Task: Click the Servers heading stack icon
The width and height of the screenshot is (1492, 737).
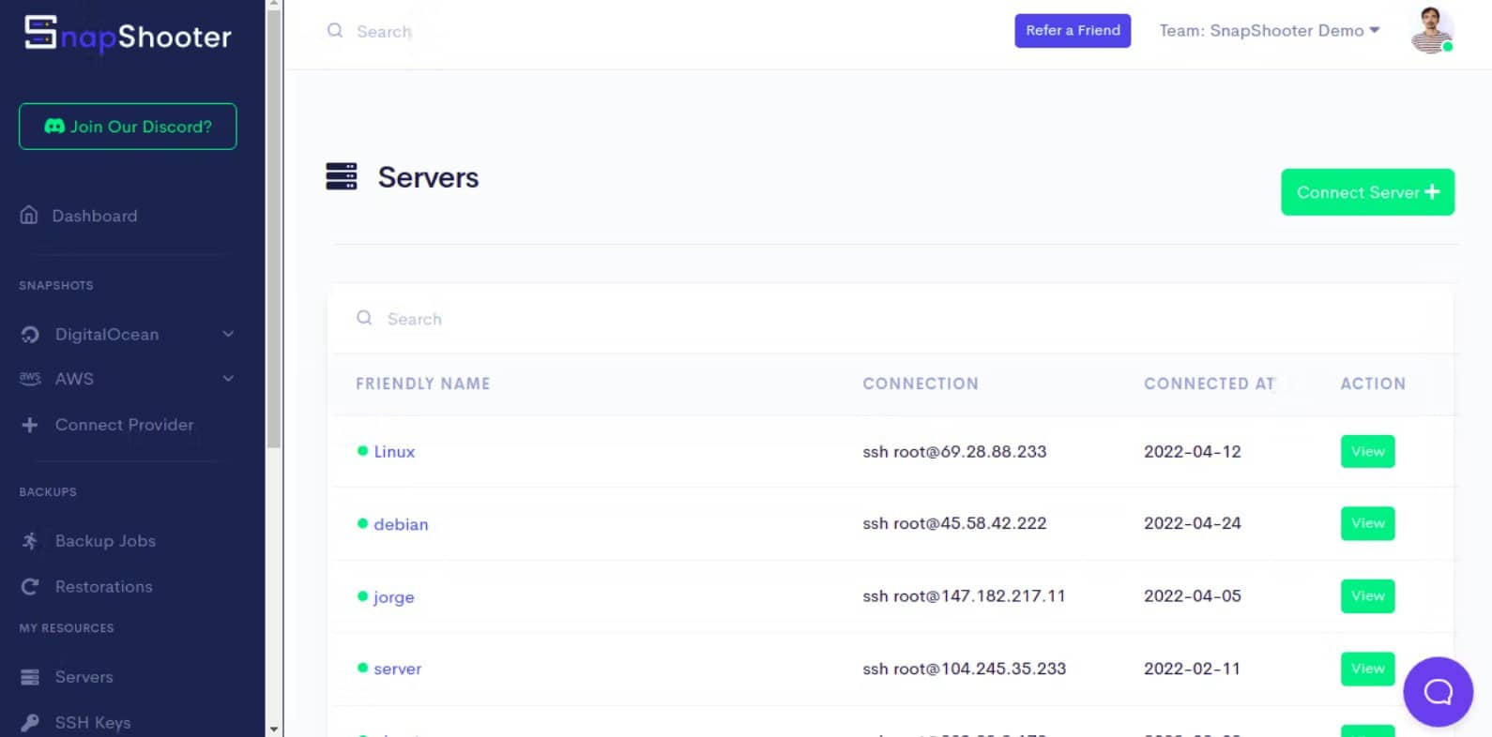Action: (342, 176)
